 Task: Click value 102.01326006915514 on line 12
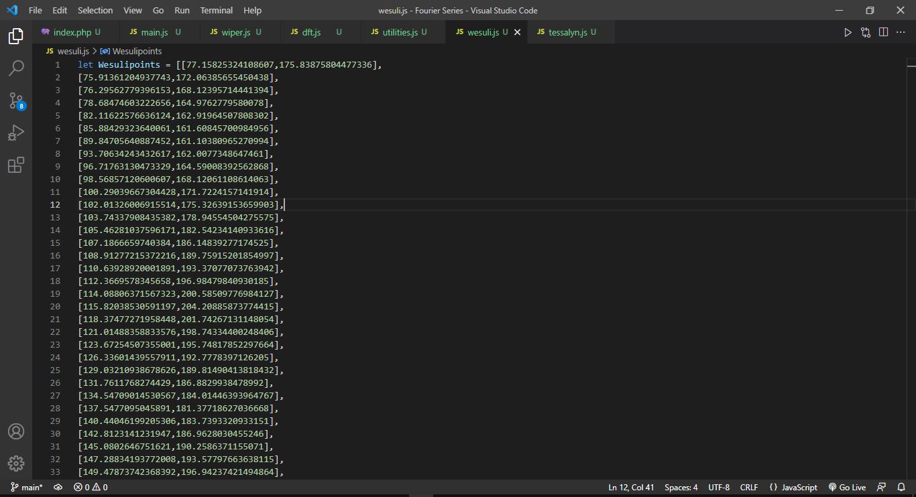(129, 205)
